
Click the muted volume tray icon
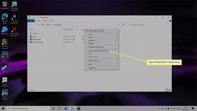tap(175, 108)
